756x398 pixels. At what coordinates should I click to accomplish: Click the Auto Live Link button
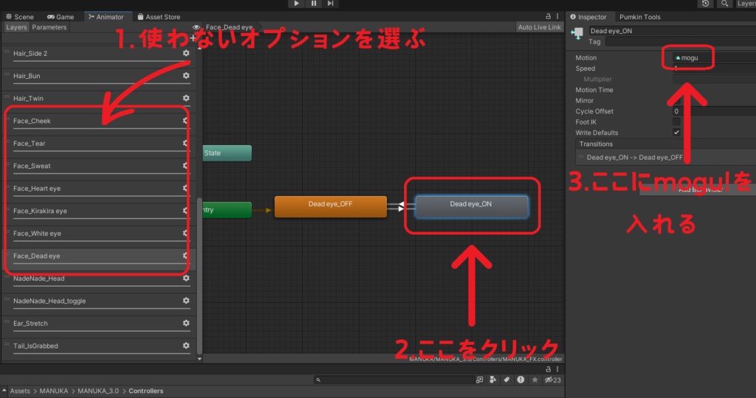[540, 27]
